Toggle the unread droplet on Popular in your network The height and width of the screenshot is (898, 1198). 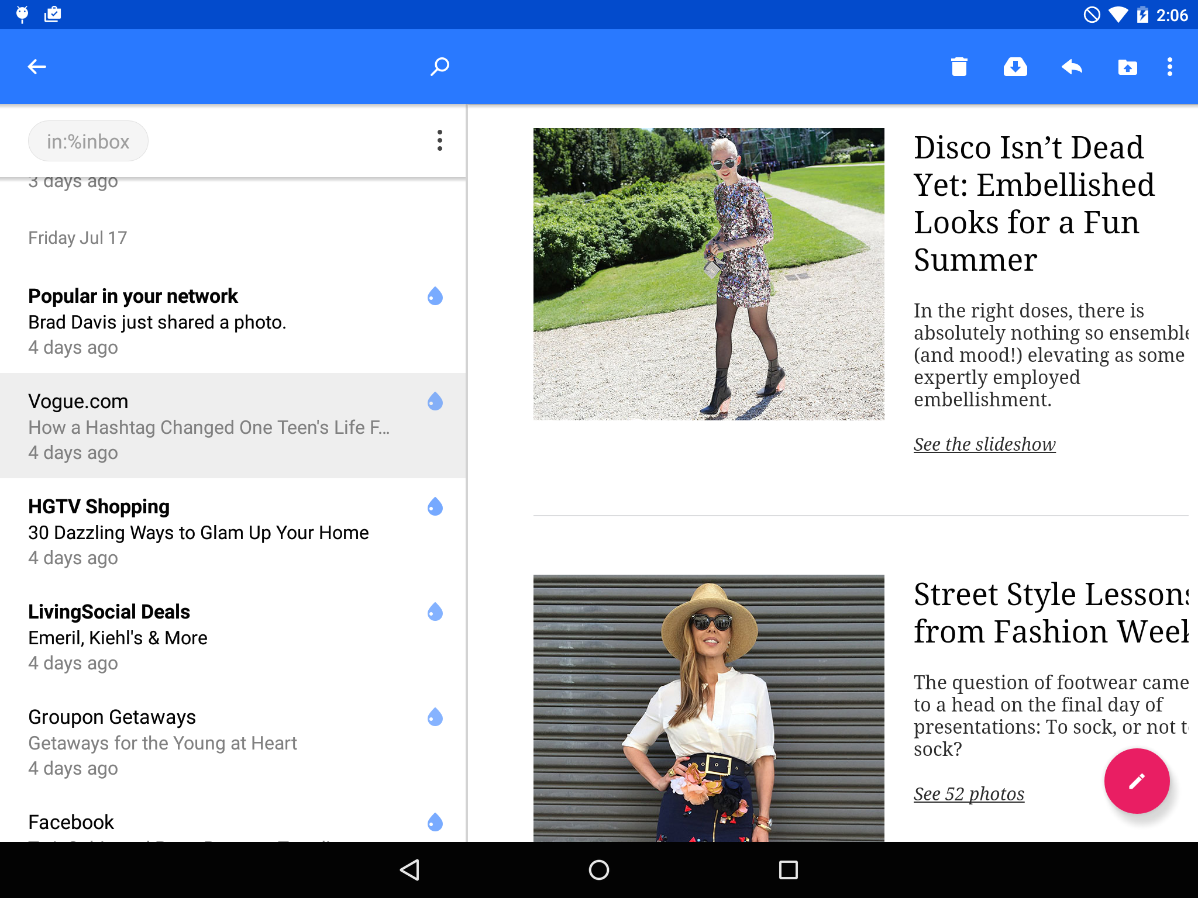click(x=435, y=296)
